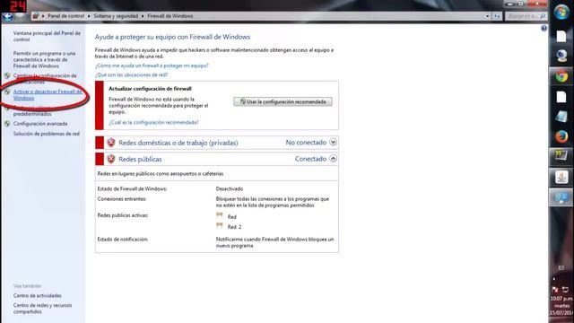The height and width of the screenshot is (323, 574).
Task: Click the Action Center flag in system tray
Action: (555, 290)
